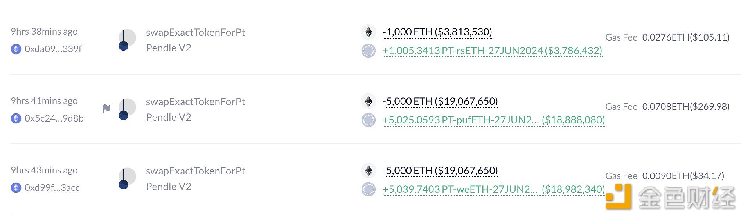Open transaction hash 0x5c24...9d8b
This screenshot has width=741, height=215.
pos(54,118)
